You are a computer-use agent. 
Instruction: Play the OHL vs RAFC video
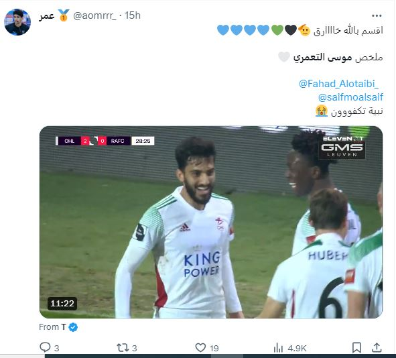coord(211,222)
